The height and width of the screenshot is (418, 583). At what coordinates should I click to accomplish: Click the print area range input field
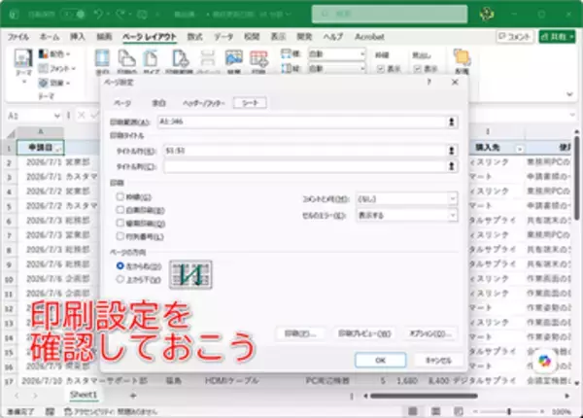pos(302,122)
